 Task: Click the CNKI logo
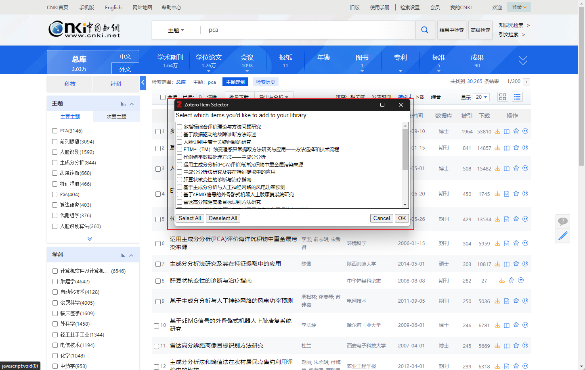tap(84, 29)
